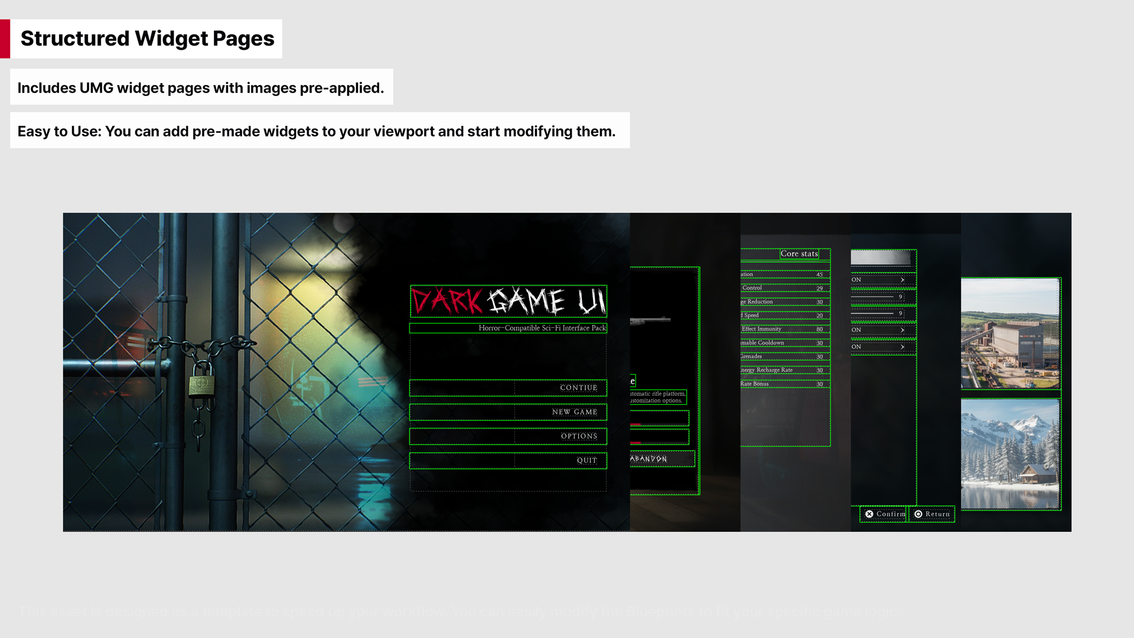Click the first ON option's right arrow

pos(902,280)
